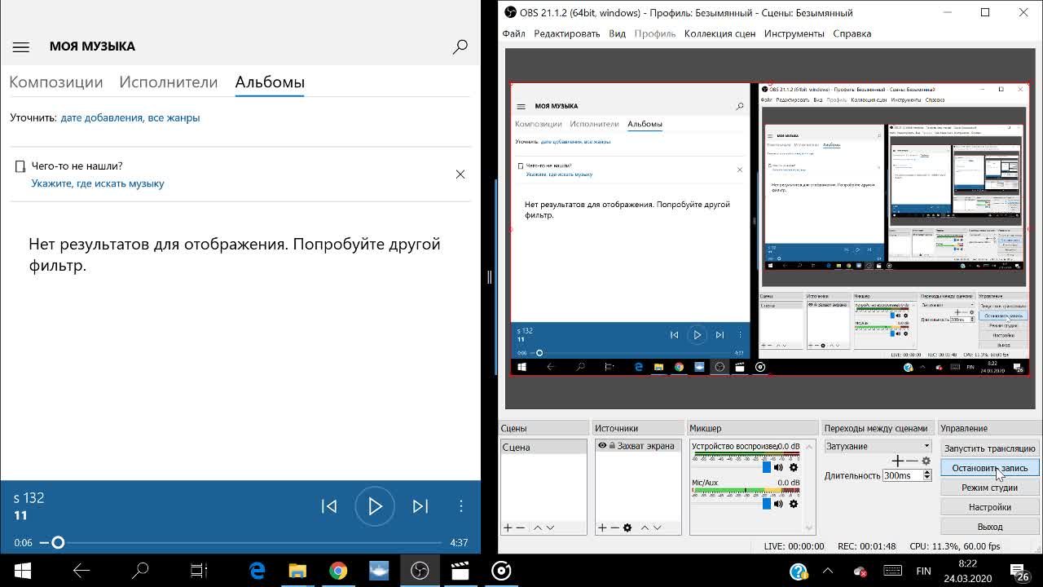1043x587 pixels.
Task: Open the Action Center notifications
Action: coord(1019,571)
